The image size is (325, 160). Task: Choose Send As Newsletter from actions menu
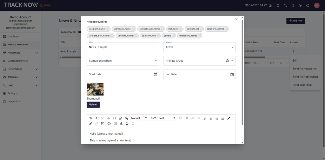tap(304, 69)
